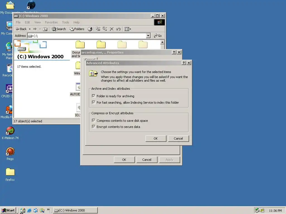Select the first folder icon in file list
Image resolution: width=286 pixels, height=214 pixels.
pyautogui.click(x=80, y=45)
